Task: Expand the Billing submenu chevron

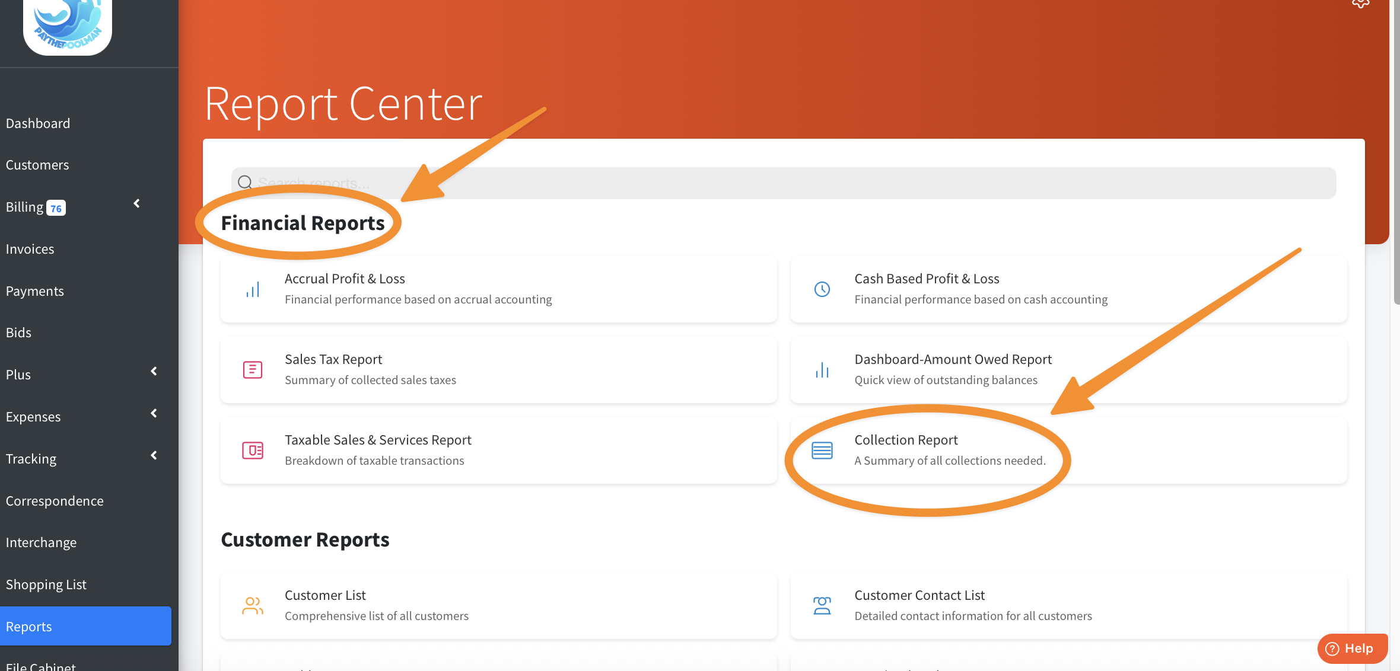Action: coord(137,203)
